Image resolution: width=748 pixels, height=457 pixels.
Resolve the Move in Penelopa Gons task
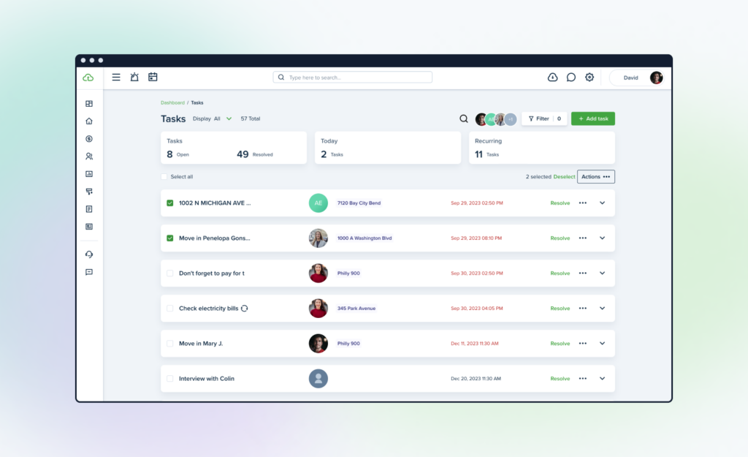pyautogui.click(x=560, y=238)
